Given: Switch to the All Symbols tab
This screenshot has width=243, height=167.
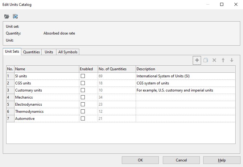Looking at the screenshot, I should [x=68, y=52].
